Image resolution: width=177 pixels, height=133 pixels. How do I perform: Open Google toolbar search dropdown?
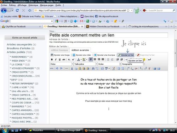[x=52, y=21]
